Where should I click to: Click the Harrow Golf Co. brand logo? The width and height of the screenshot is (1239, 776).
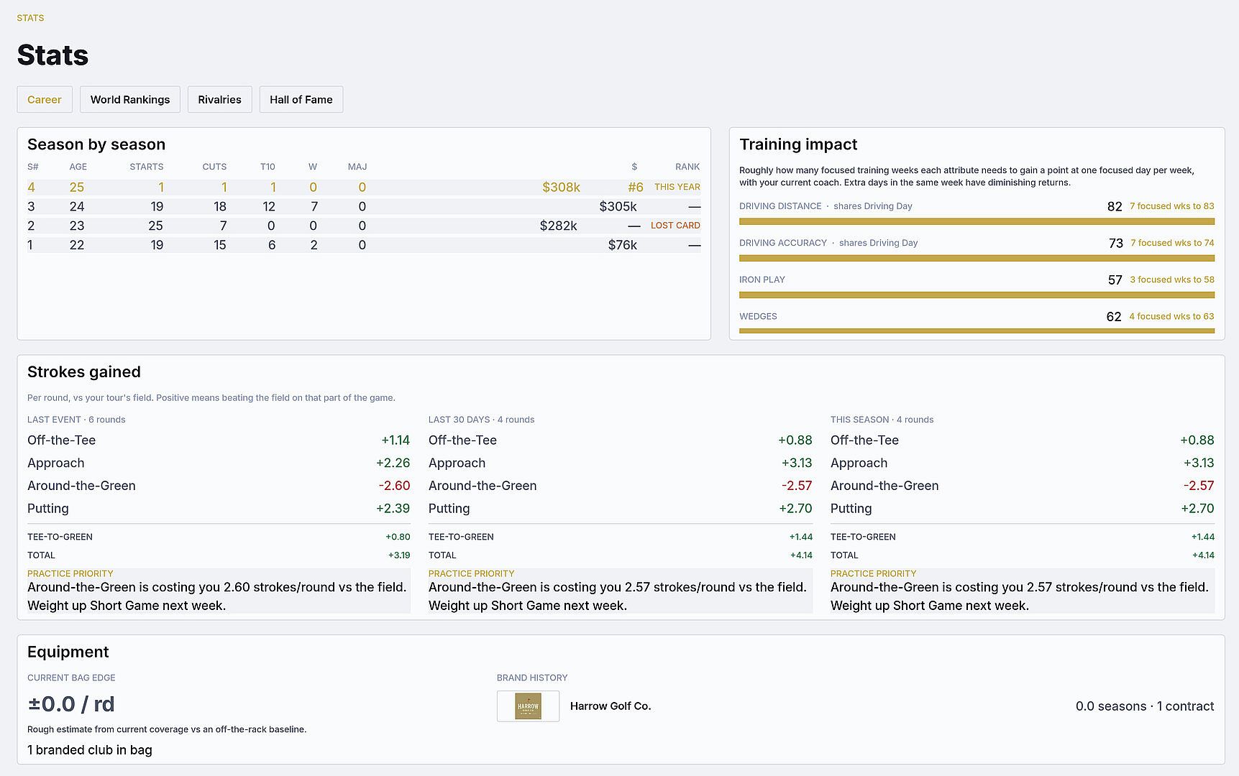528,706
